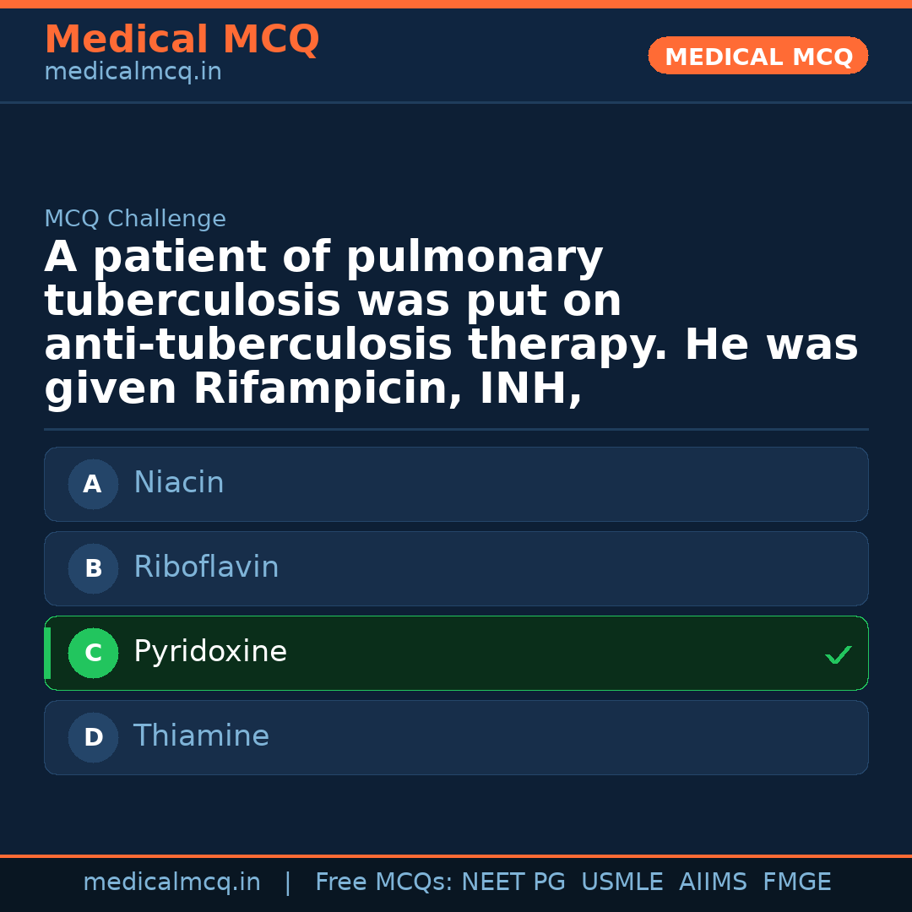Pick the Pyridoxine answer option
Image resolution: width=912 pixels, height=912 pixels.
456,653
